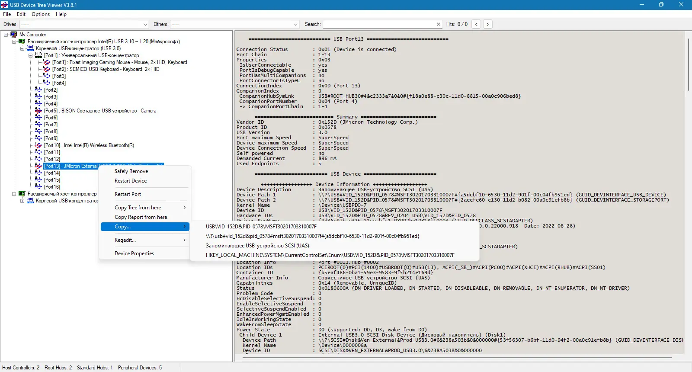
Task: Click the report pane horizontal scrollbar
Action: (x=456, y=358)
